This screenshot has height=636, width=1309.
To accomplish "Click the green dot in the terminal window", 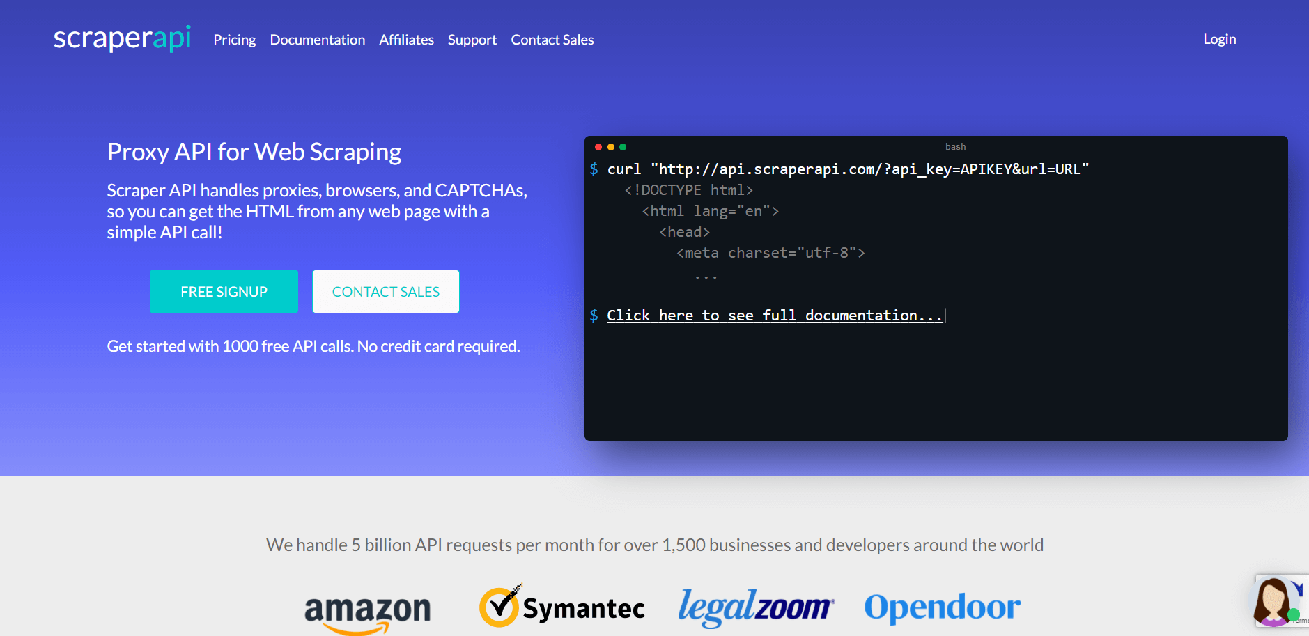I will [x=623, y=147].
